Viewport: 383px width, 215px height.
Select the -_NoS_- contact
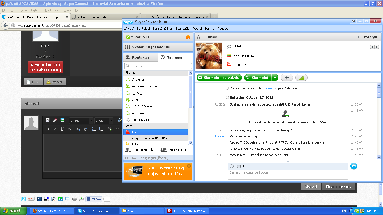156,93
